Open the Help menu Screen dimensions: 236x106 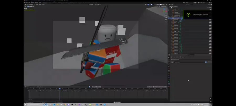40,3
